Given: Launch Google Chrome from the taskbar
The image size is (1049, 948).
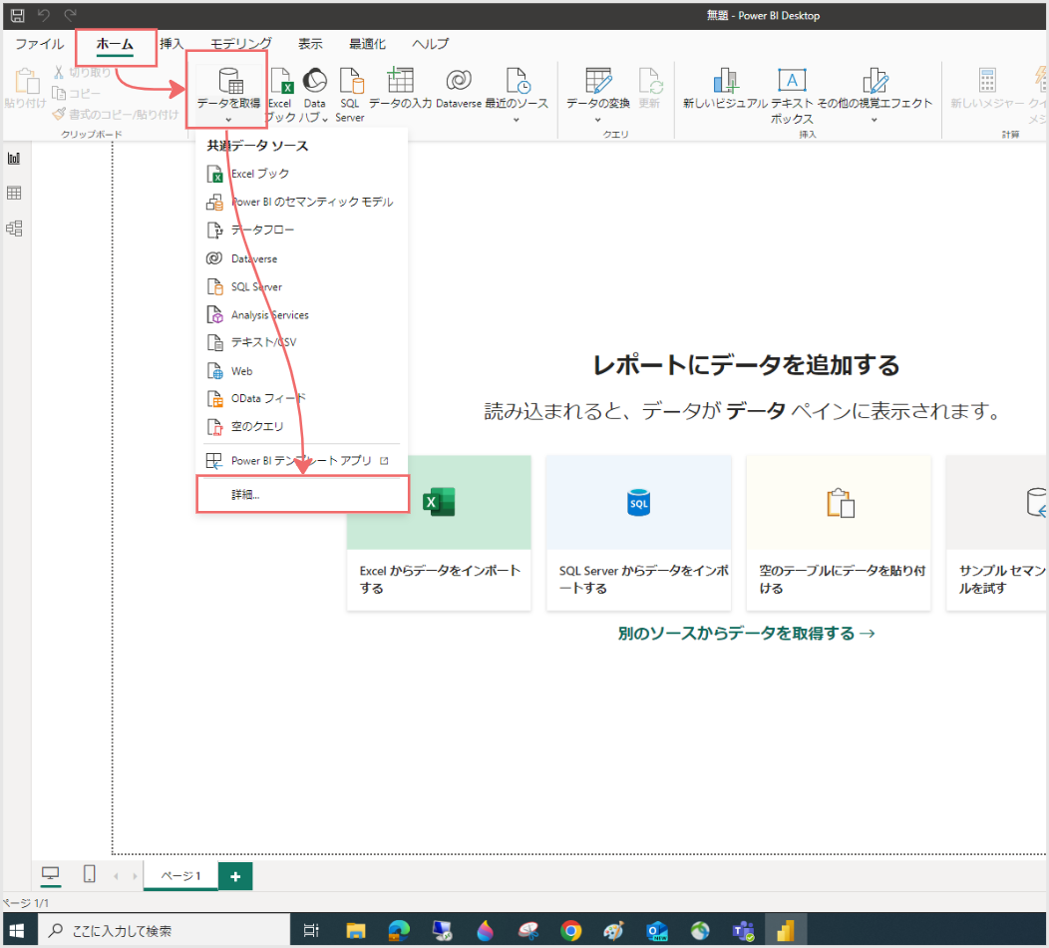Looking at the screenshot, I should 570,931.
